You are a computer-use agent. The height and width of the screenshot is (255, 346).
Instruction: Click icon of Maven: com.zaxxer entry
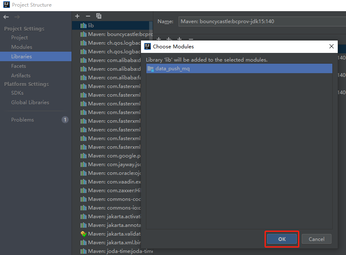click(84, 191)
